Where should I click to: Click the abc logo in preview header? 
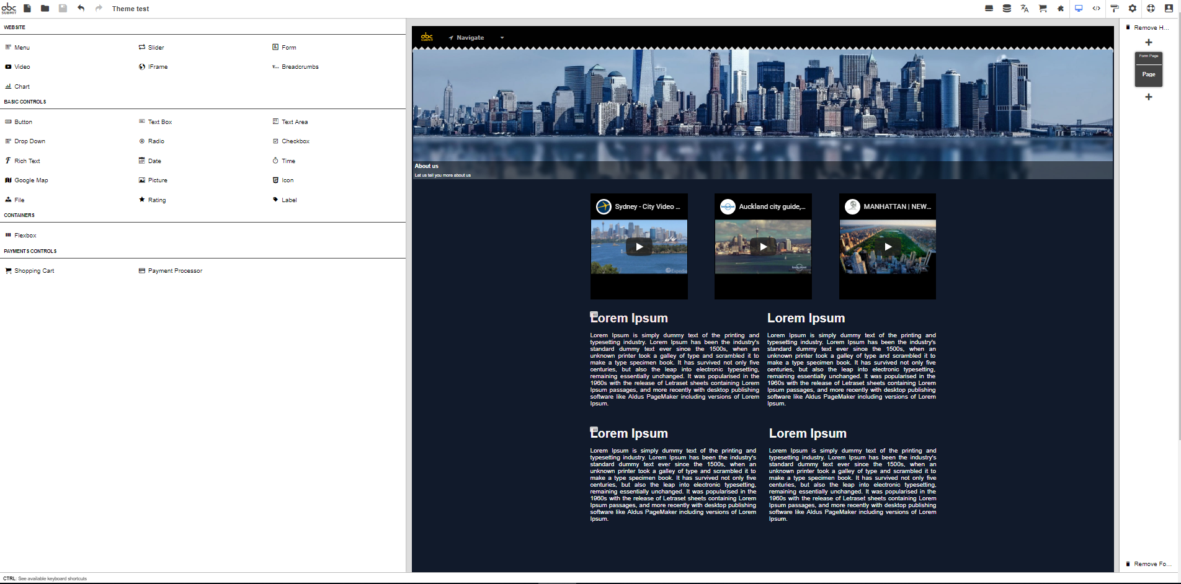point(427,37)
